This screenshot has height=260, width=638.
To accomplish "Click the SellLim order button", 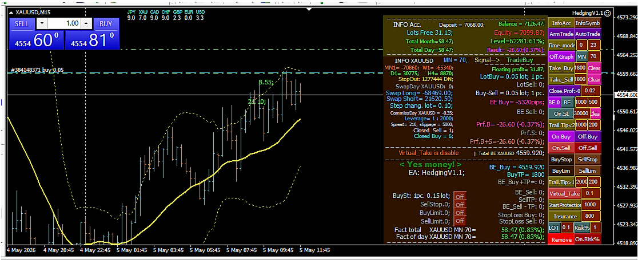I will [x=588, y=170].
